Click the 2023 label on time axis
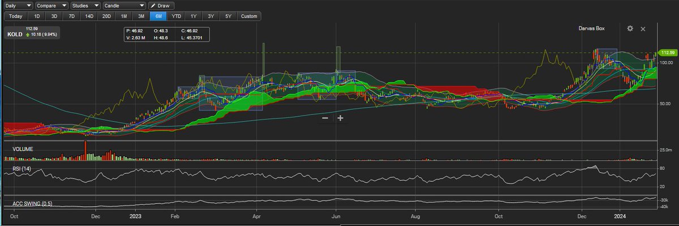Screen dimensions: 679x226 [135, 216]
